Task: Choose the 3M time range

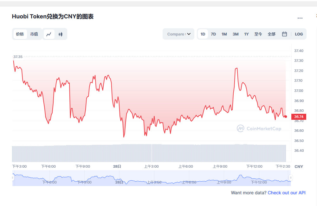Action: 236,34
